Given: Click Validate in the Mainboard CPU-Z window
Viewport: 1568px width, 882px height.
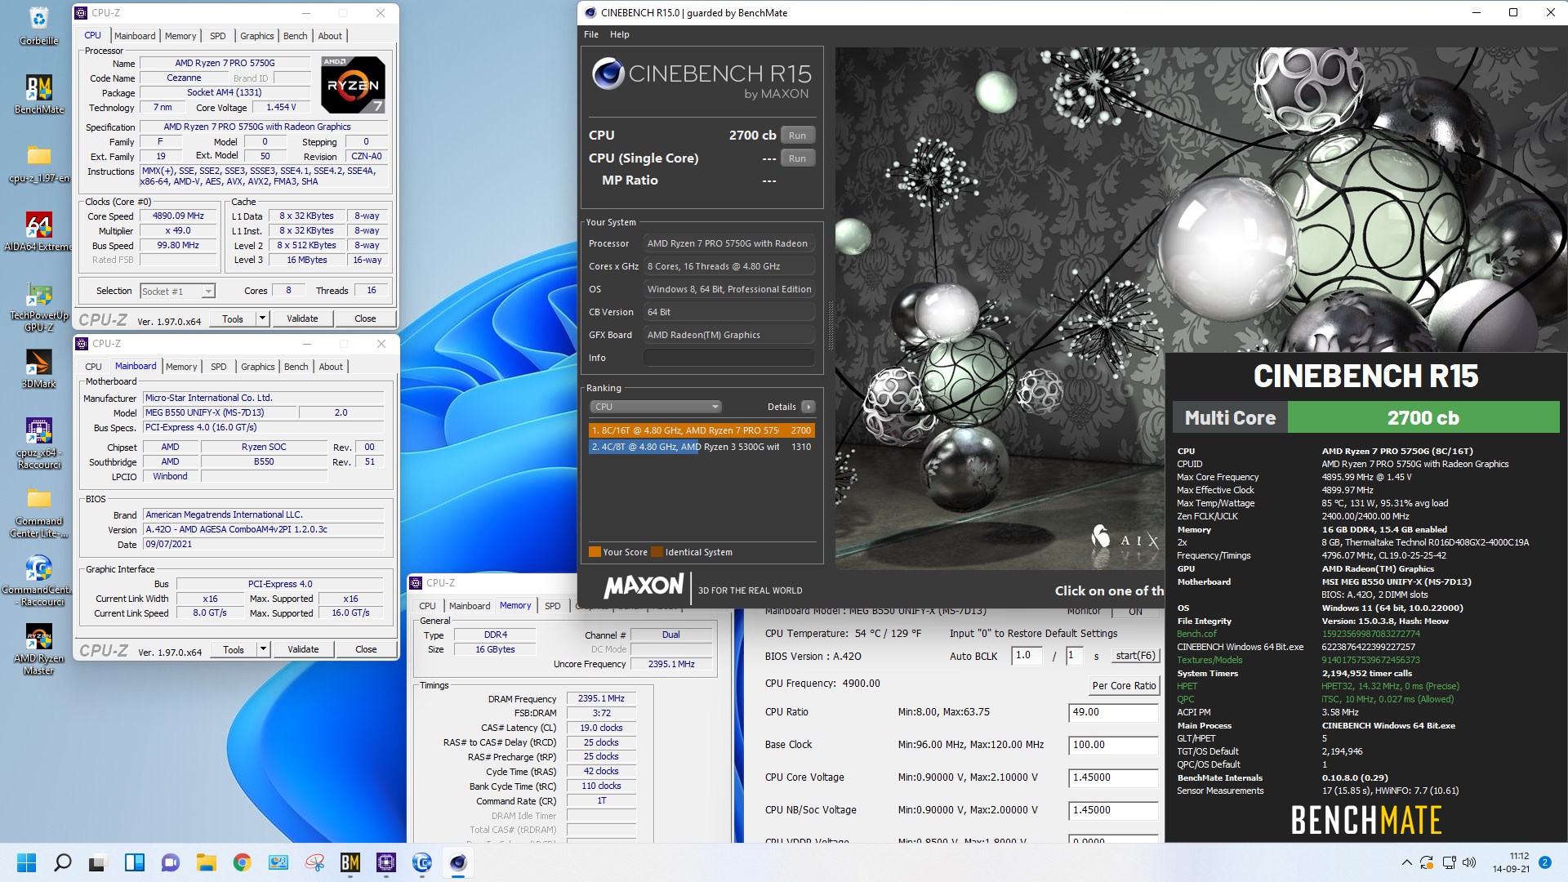Looking at the screenshot, I should [303, 649].
